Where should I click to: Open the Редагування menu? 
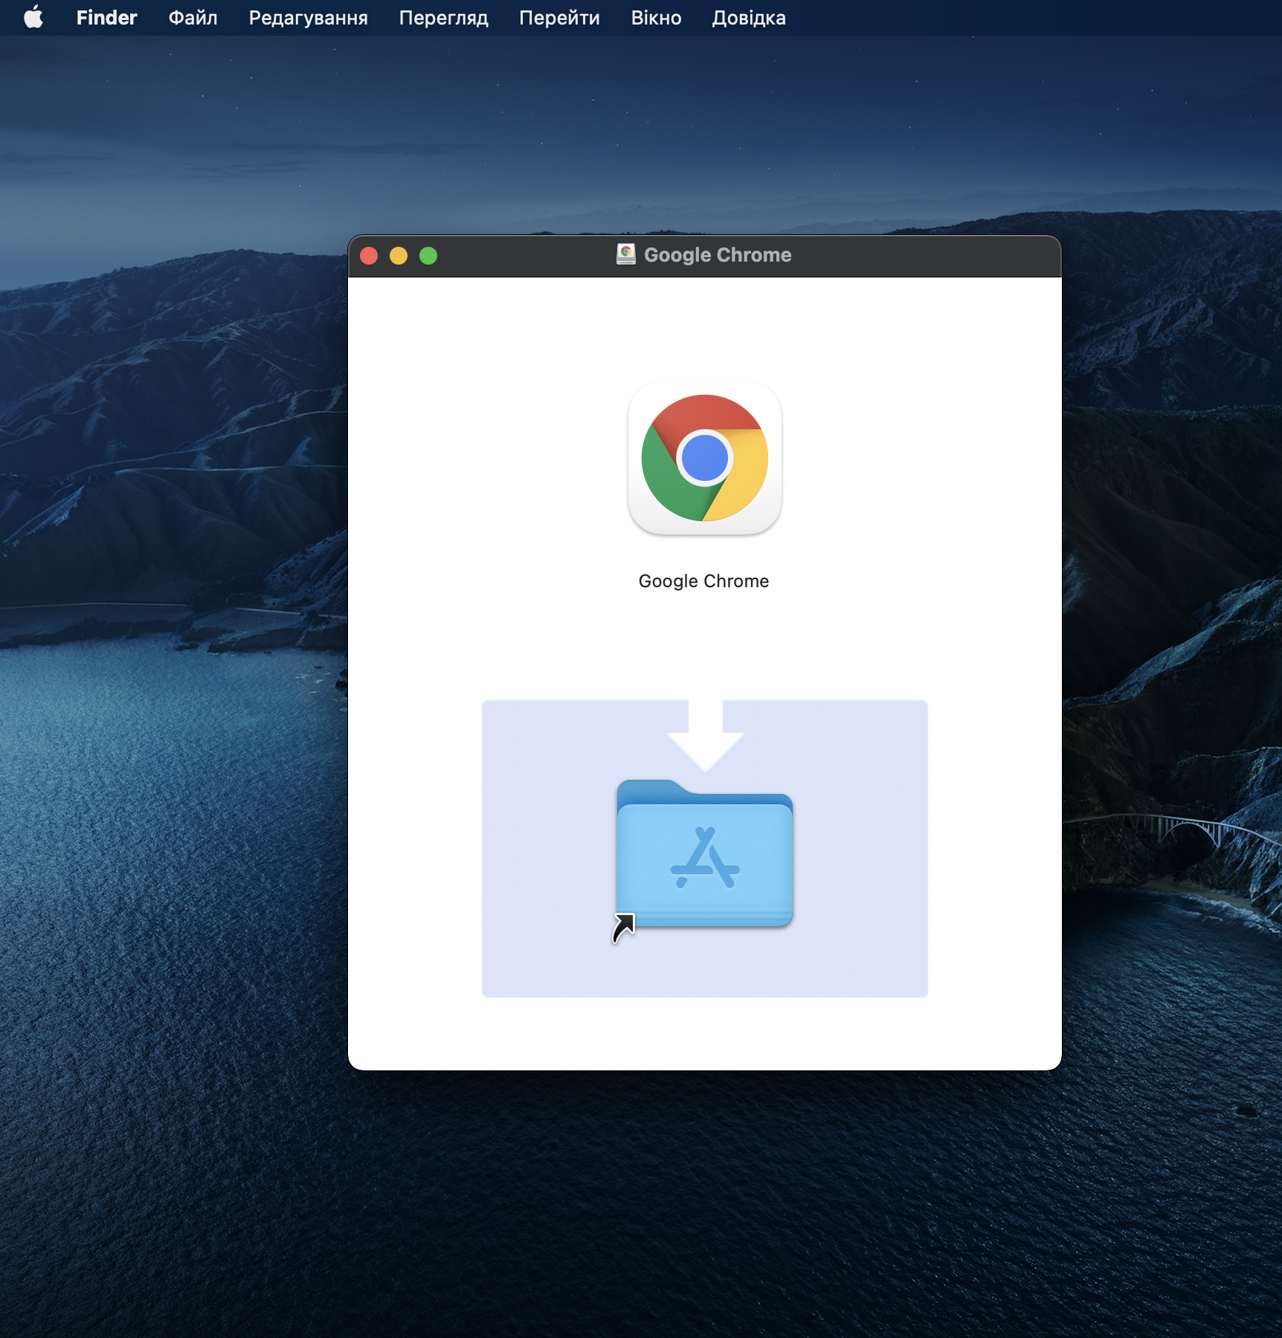pos(308,17)
